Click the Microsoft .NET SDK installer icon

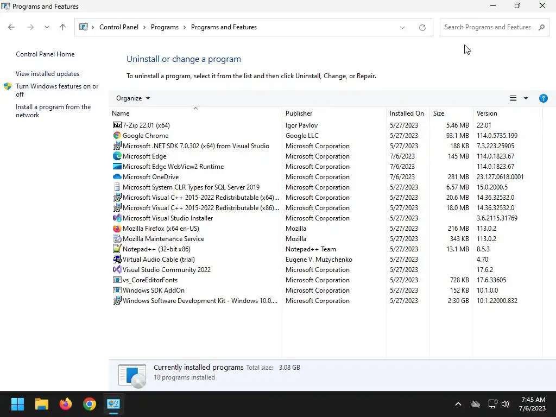click(x=117, y=146)
